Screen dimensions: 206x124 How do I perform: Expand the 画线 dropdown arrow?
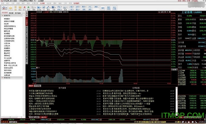pyautogui.click(x=50, y=7)
